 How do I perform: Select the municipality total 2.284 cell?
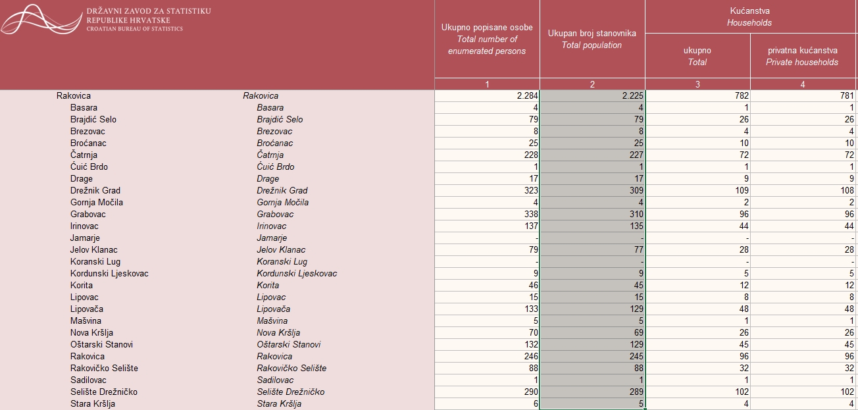pyautogui.click(x=487, y=96)
